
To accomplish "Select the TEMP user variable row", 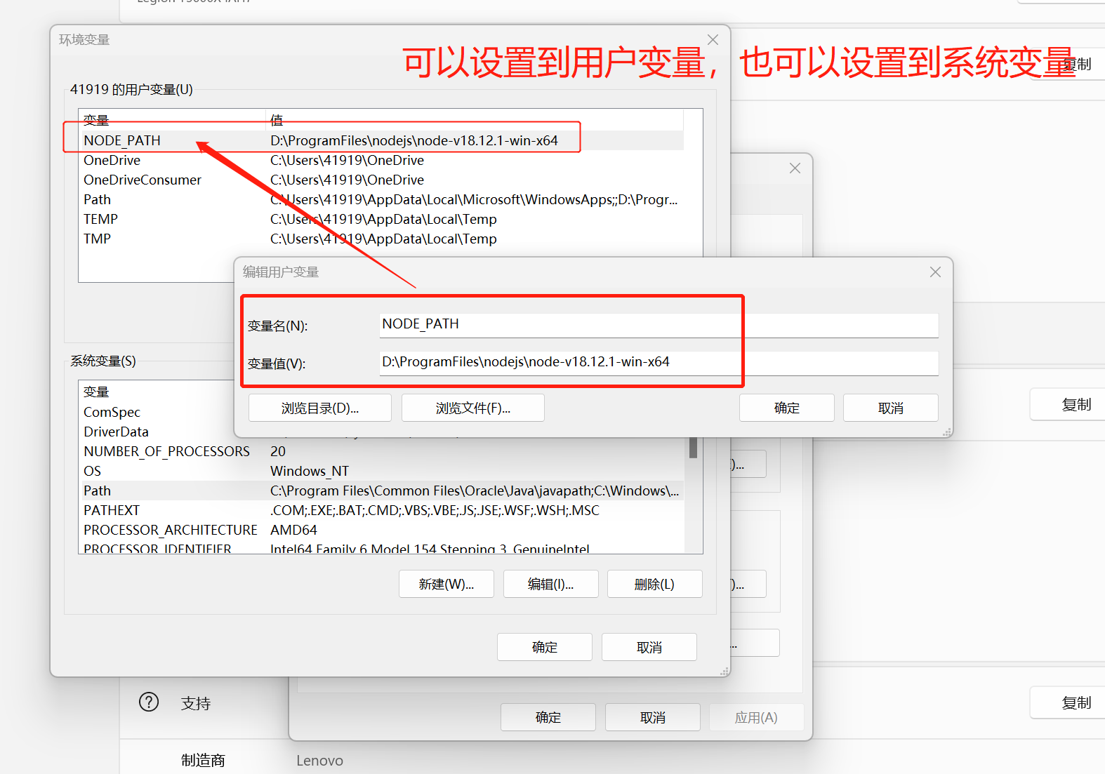I will (383, 219).
